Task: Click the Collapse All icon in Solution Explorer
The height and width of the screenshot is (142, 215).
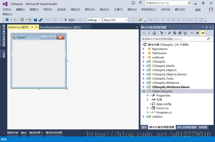Action: click(x=180, y=33)
